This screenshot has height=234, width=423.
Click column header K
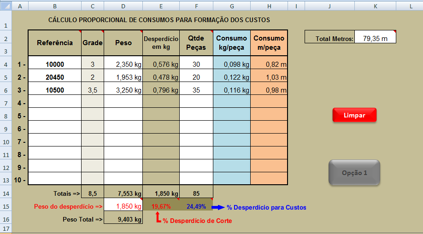coord(375,6)
